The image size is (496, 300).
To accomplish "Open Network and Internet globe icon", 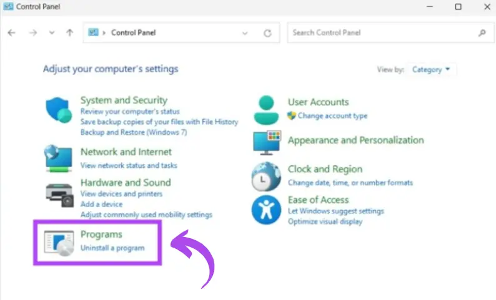I will pyautogui.click(x=59, y=158).
